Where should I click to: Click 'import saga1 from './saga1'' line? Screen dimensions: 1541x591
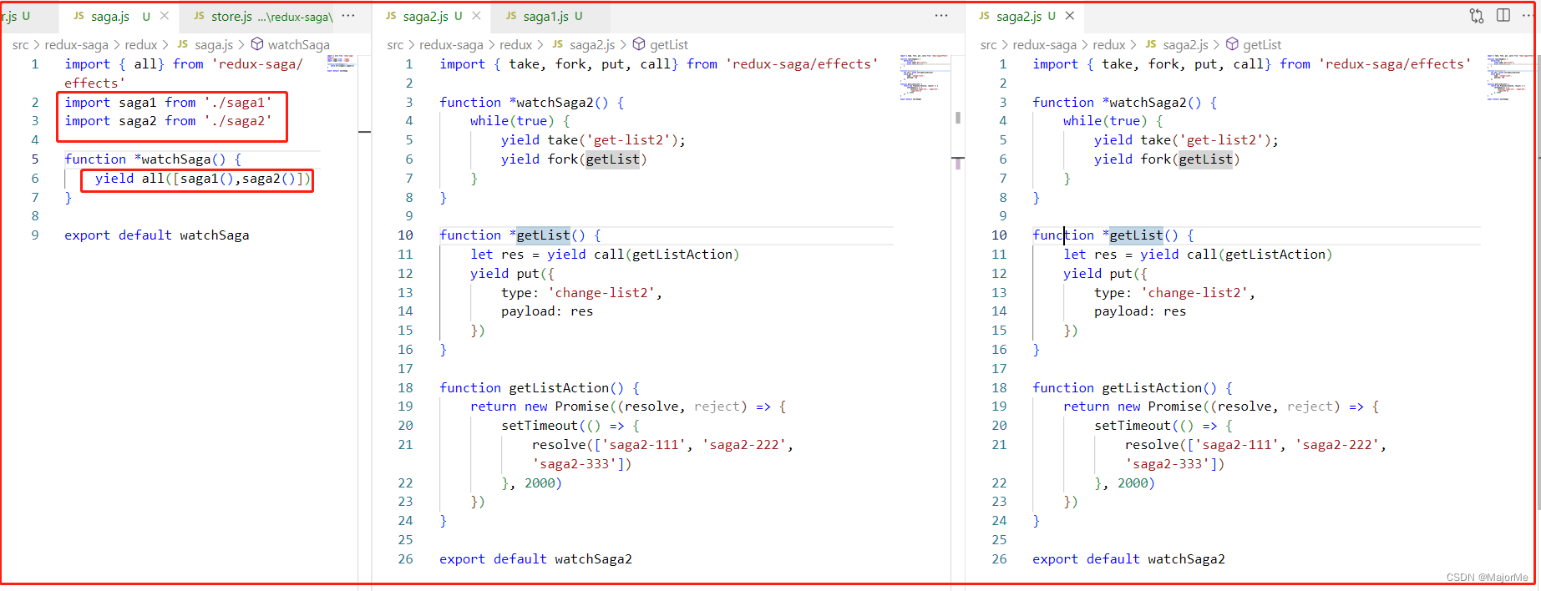168,103
